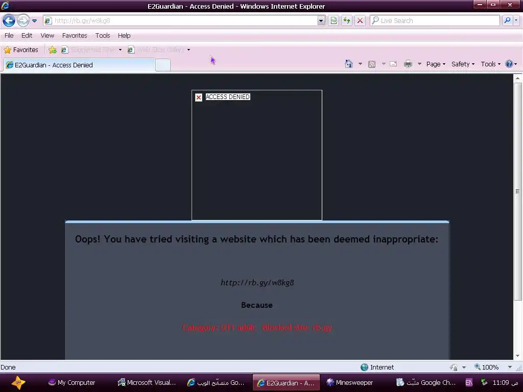Open the Page command menu
Image resolution: width=523 pixels, height=392 pixels.
click(x=436, y=64)
